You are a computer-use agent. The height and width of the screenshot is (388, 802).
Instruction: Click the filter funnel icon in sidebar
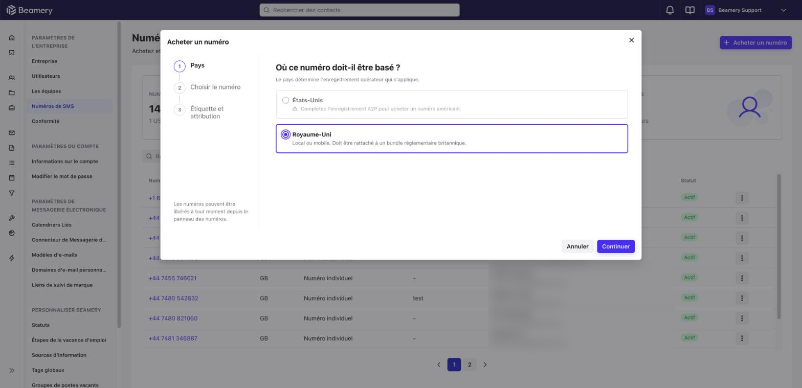12,193
